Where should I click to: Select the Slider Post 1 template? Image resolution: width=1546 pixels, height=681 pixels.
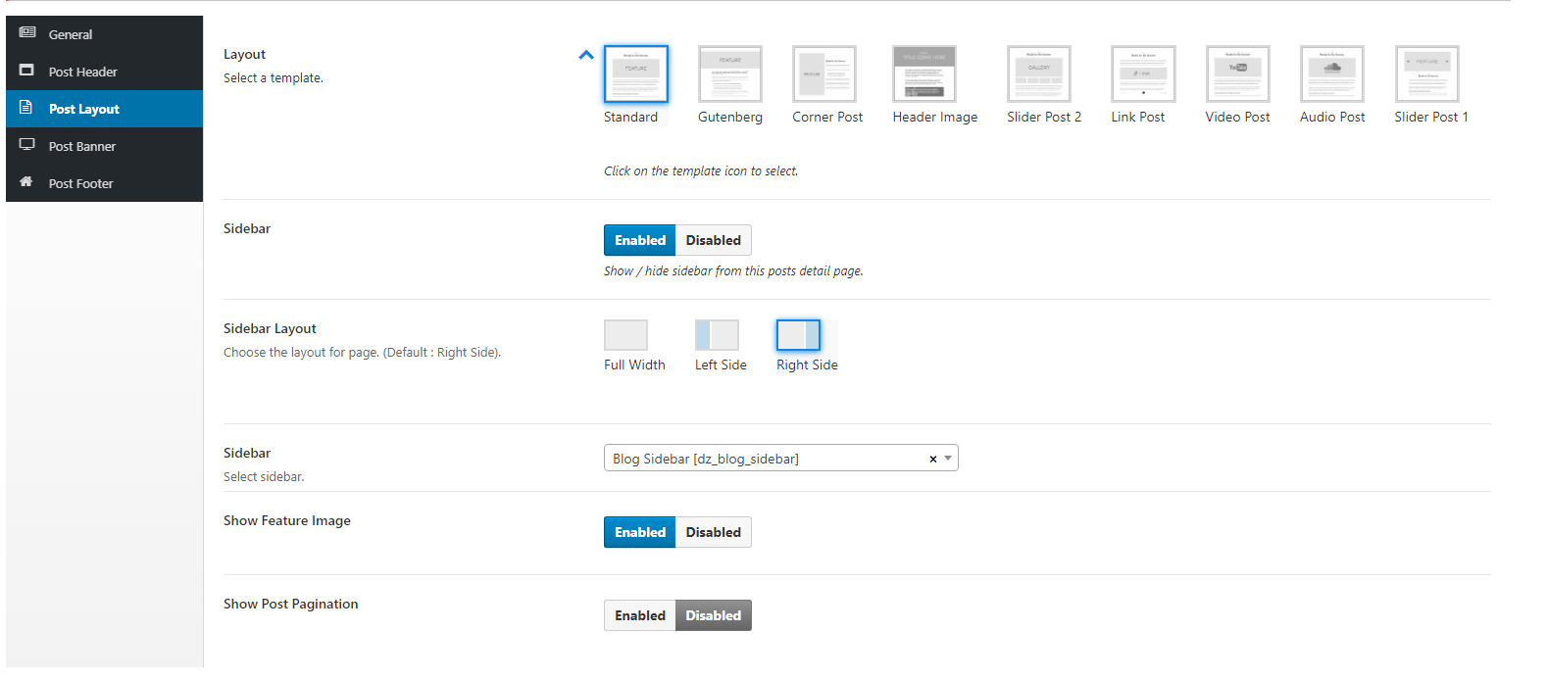pyautogui.click(x=1426, y=74)
